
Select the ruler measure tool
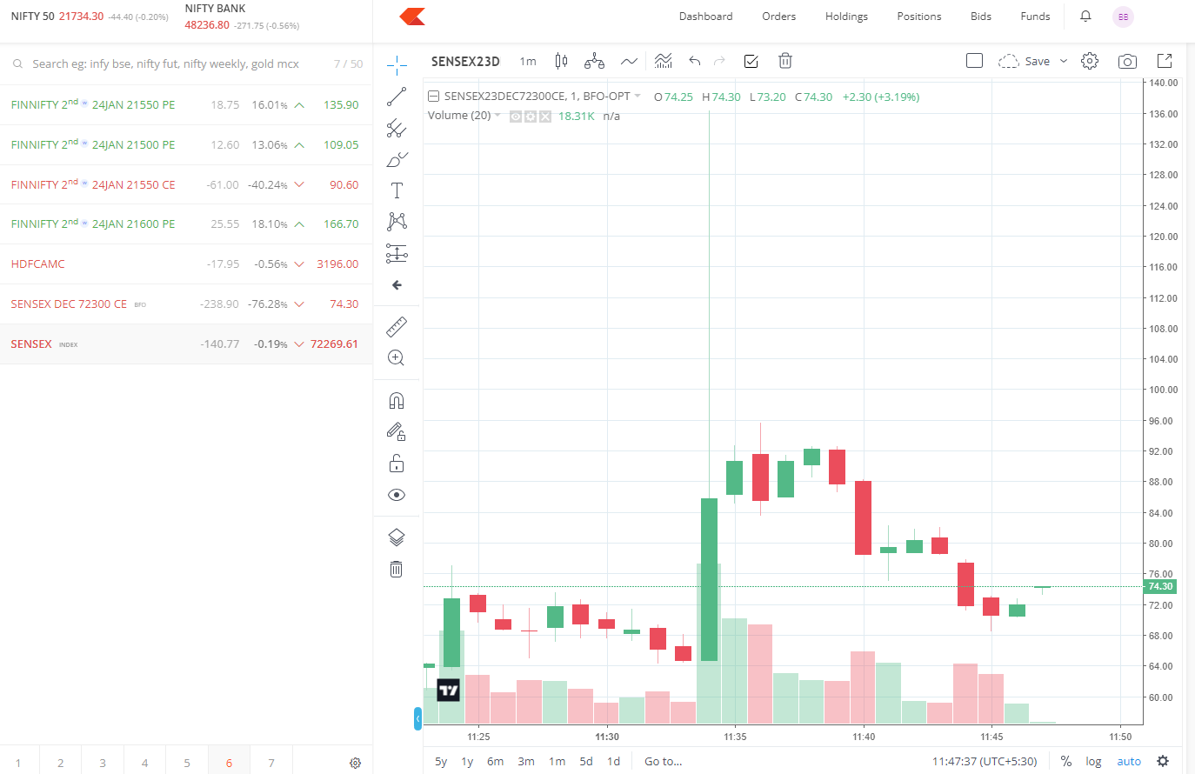point(397,327)
